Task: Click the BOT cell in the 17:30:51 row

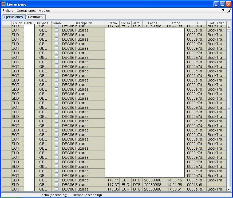Action: (x=17, y=189)
